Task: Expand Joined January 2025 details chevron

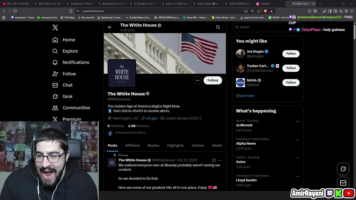Action: (x=200, y=118)
